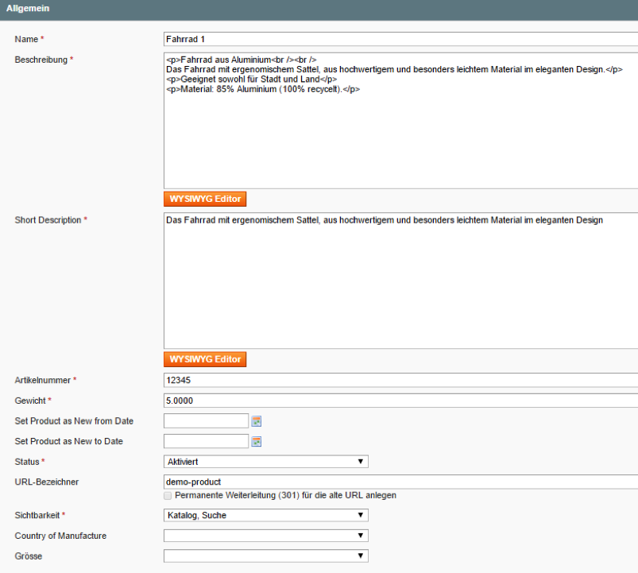Open Country of Manufacture dropdown

265,536
